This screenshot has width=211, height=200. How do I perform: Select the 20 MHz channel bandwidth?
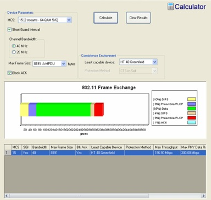(14, 52)
